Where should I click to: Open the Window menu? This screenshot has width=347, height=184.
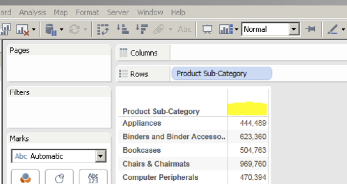pos(150,12)
